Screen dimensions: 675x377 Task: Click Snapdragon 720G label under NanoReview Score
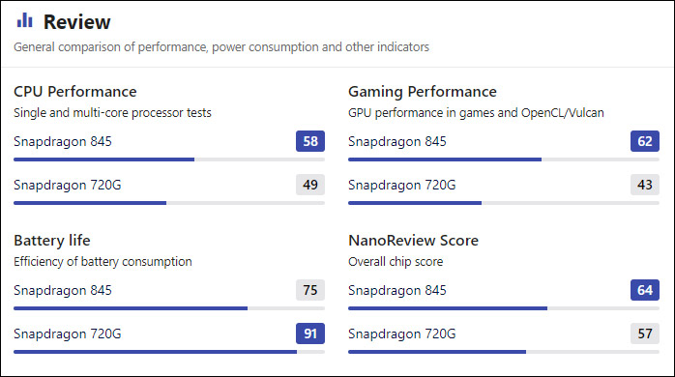click(402, 333)
